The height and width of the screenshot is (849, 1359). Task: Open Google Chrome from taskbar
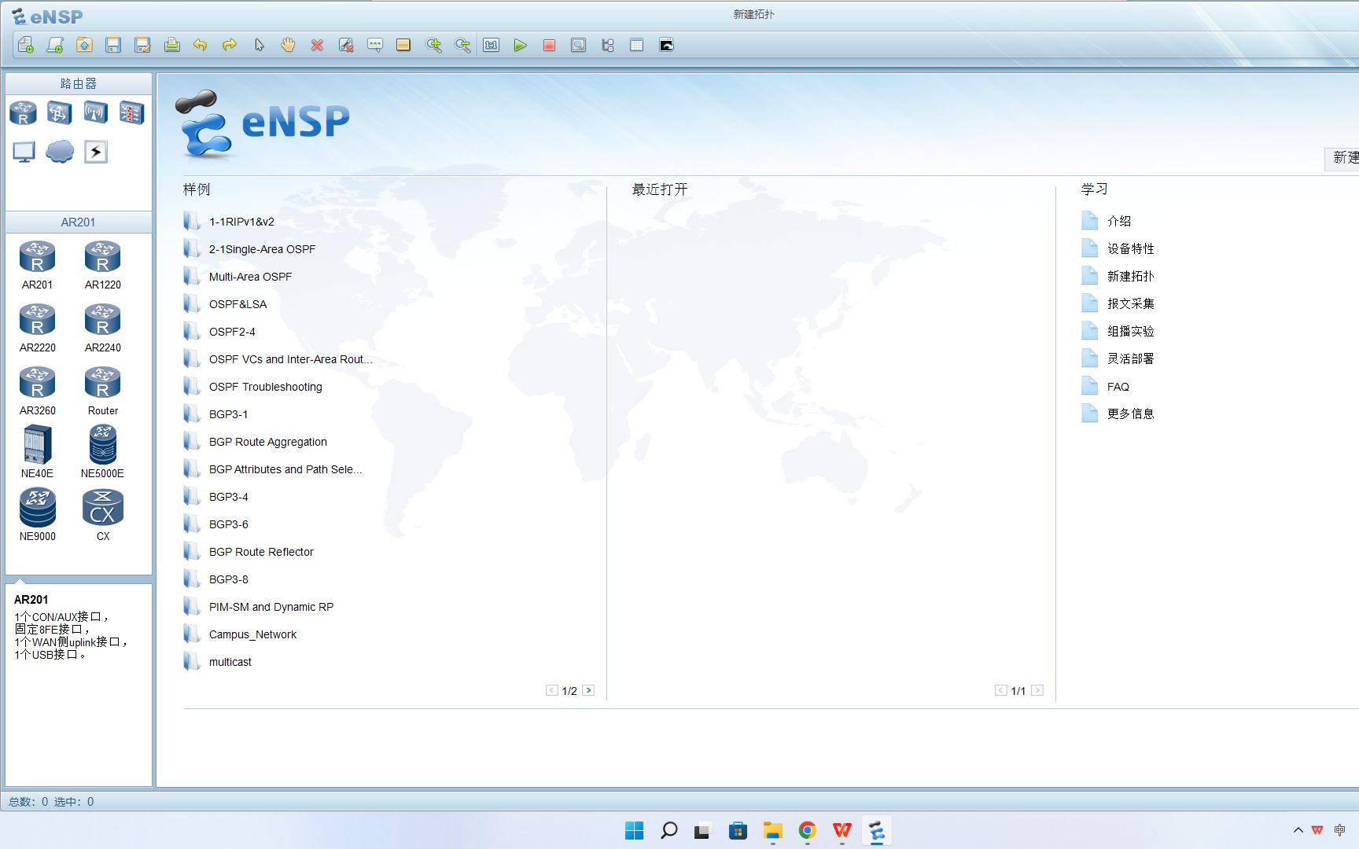click(x=807, y=830)
